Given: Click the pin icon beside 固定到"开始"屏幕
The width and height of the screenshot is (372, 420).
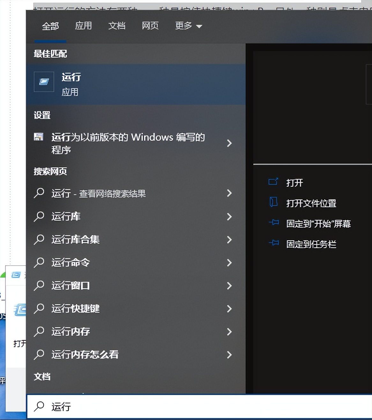Looking at the screenshot, I should pos(273,223).
